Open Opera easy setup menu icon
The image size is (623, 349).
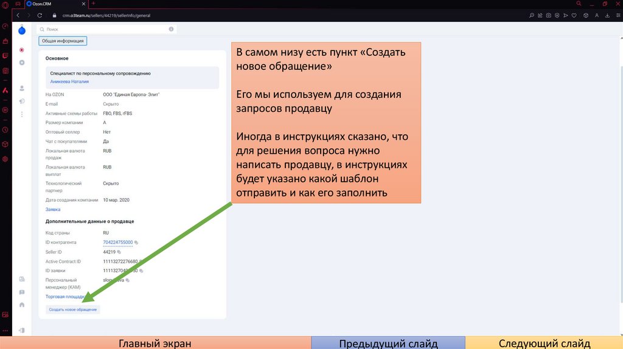tap(618, 15)
